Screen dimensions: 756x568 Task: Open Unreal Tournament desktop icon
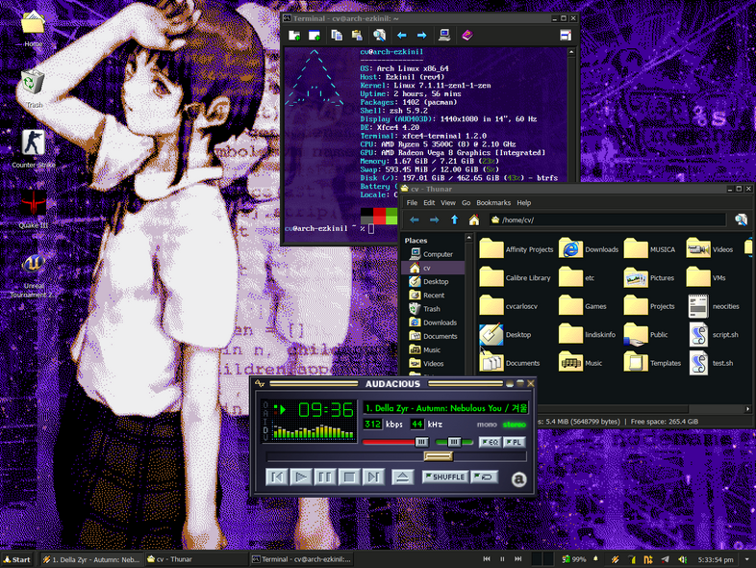(33, 274)
